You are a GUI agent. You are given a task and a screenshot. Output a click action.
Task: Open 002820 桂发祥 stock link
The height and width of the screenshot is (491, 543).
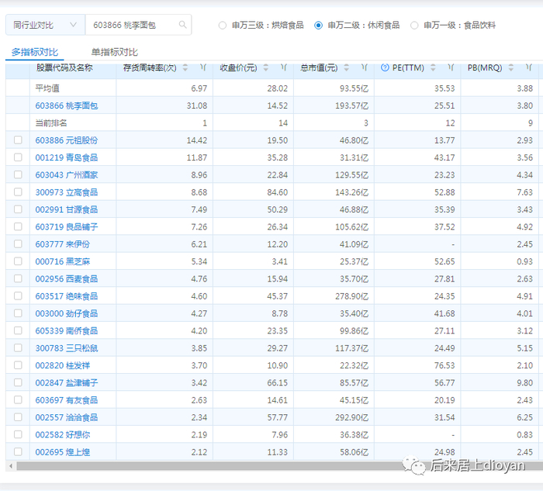(x=63, y=365)
